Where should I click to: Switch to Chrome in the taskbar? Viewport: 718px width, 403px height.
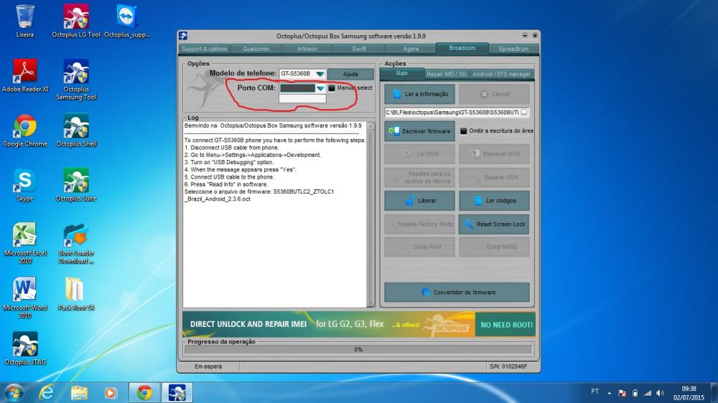[144, 392]
